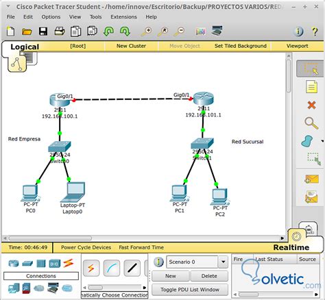Click the workspace horizontal scrollbar
Viewport: 325px width, 300px height.
(x=143, y=238)
